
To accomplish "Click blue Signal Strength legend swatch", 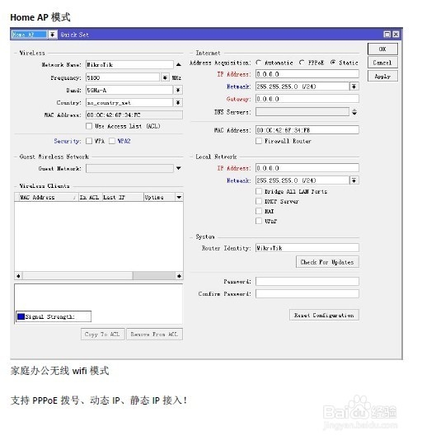I will (x=21, y=316).
